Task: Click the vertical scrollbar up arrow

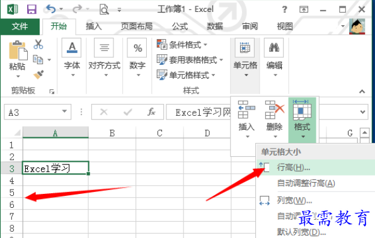Action: point(365,132)
